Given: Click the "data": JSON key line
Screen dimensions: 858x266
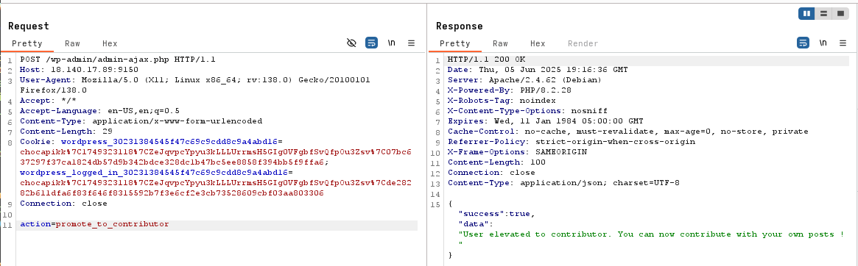Looking at the screenshot, I should 476,225.
